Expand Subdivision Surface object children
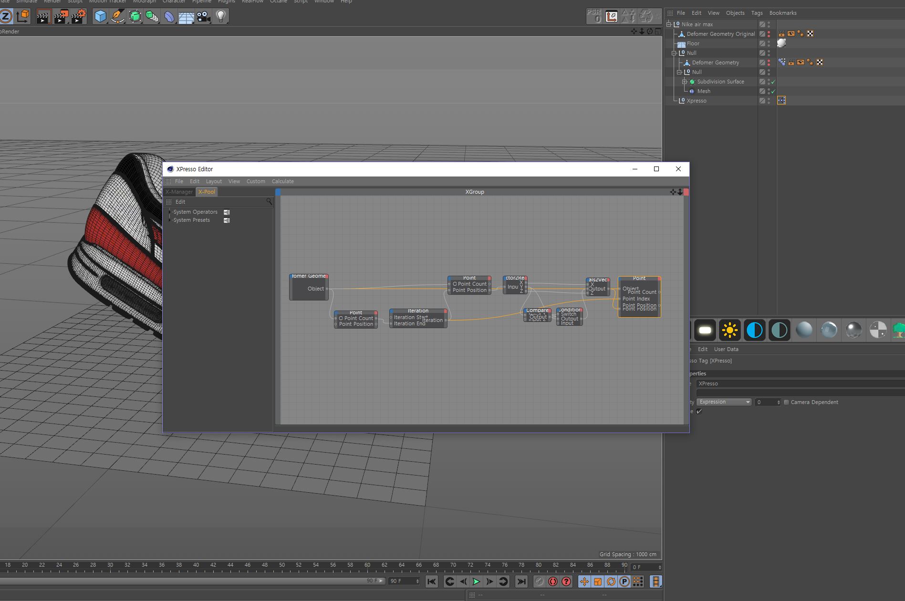Screen dimensions: 905x601 pyautogui.click(x=685, y=82)
